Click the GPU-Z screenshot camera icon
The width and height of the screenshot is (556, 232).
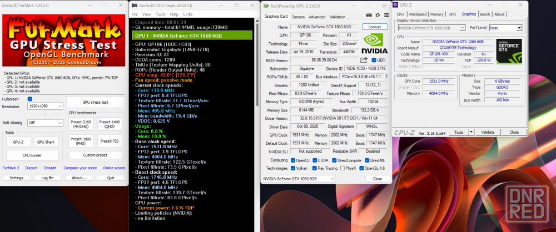369,16
